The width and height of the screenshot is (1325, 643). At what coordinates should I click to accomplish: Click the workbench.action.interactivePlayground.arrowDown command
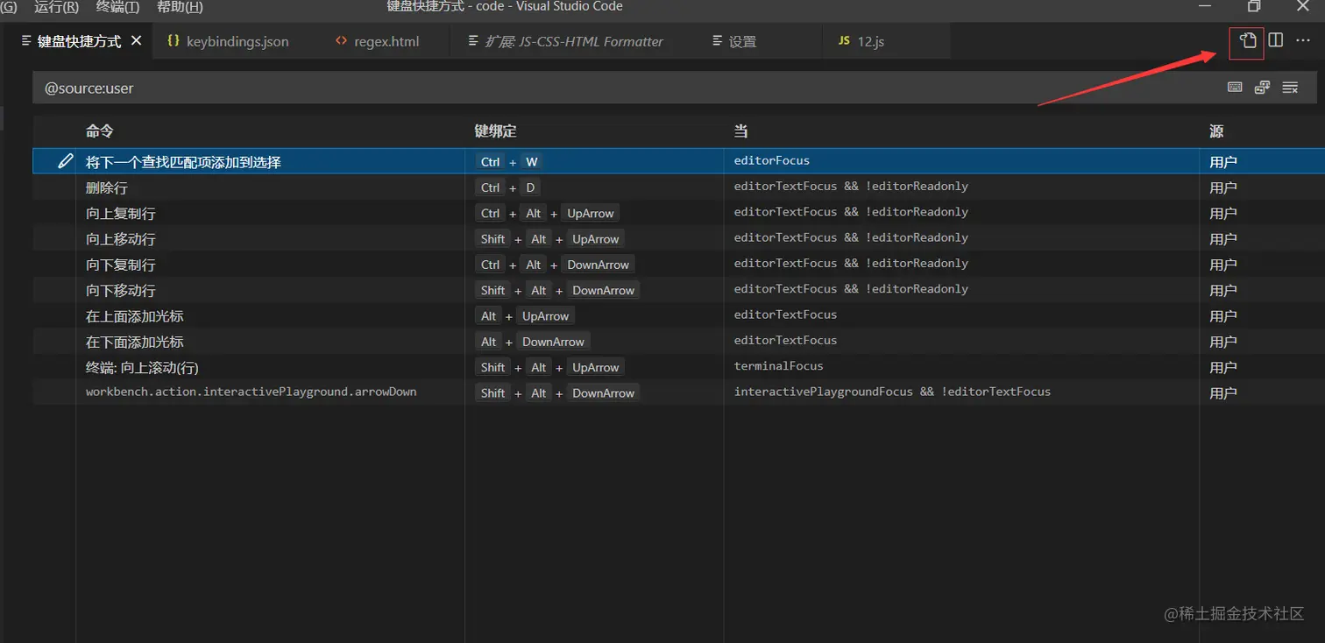pyautogui.click(x=251, y=392)
